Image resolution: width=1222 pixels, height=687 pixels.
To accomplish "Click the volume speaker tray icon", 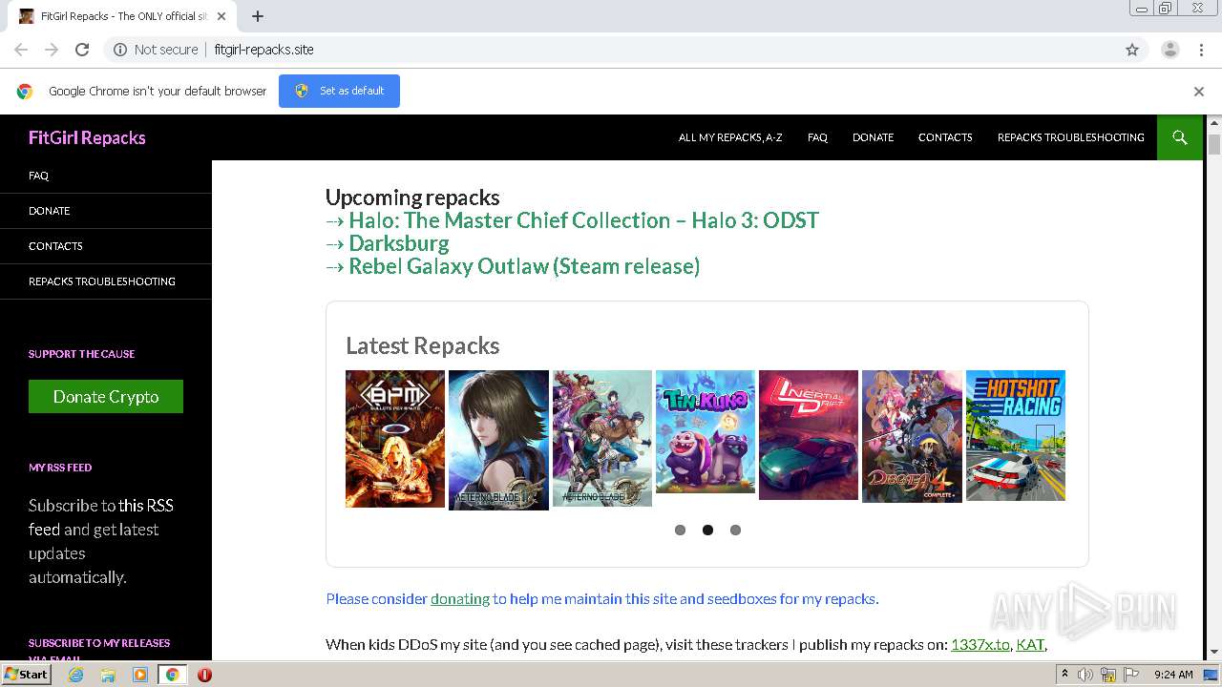I will pyautogui.click(x=1085, y=675).
